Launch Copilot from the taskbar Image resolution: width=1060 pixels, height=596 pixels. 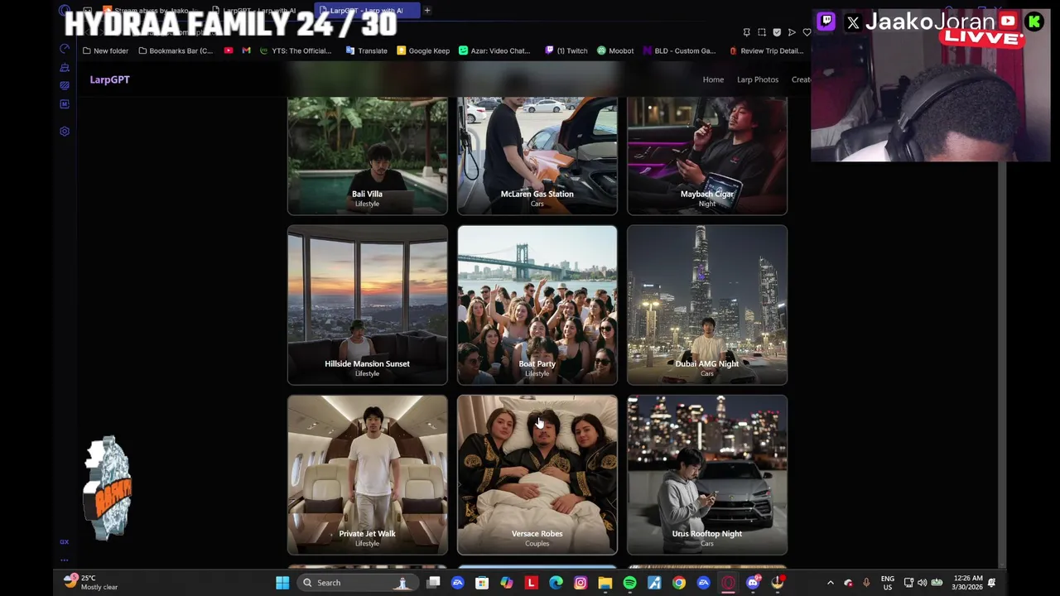click(507, 583)
